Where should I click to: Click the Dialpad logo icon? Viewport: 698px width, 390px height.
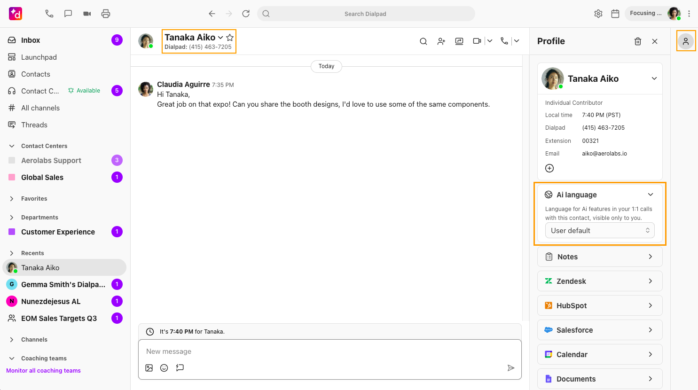pyautogui.click(x=16, y=14)
